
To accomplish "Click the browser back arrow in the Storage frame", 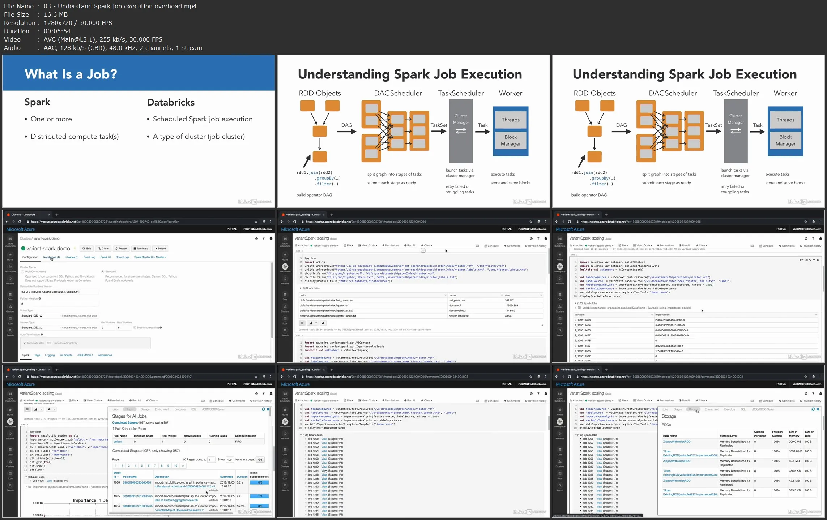I will tap(557, 377).
